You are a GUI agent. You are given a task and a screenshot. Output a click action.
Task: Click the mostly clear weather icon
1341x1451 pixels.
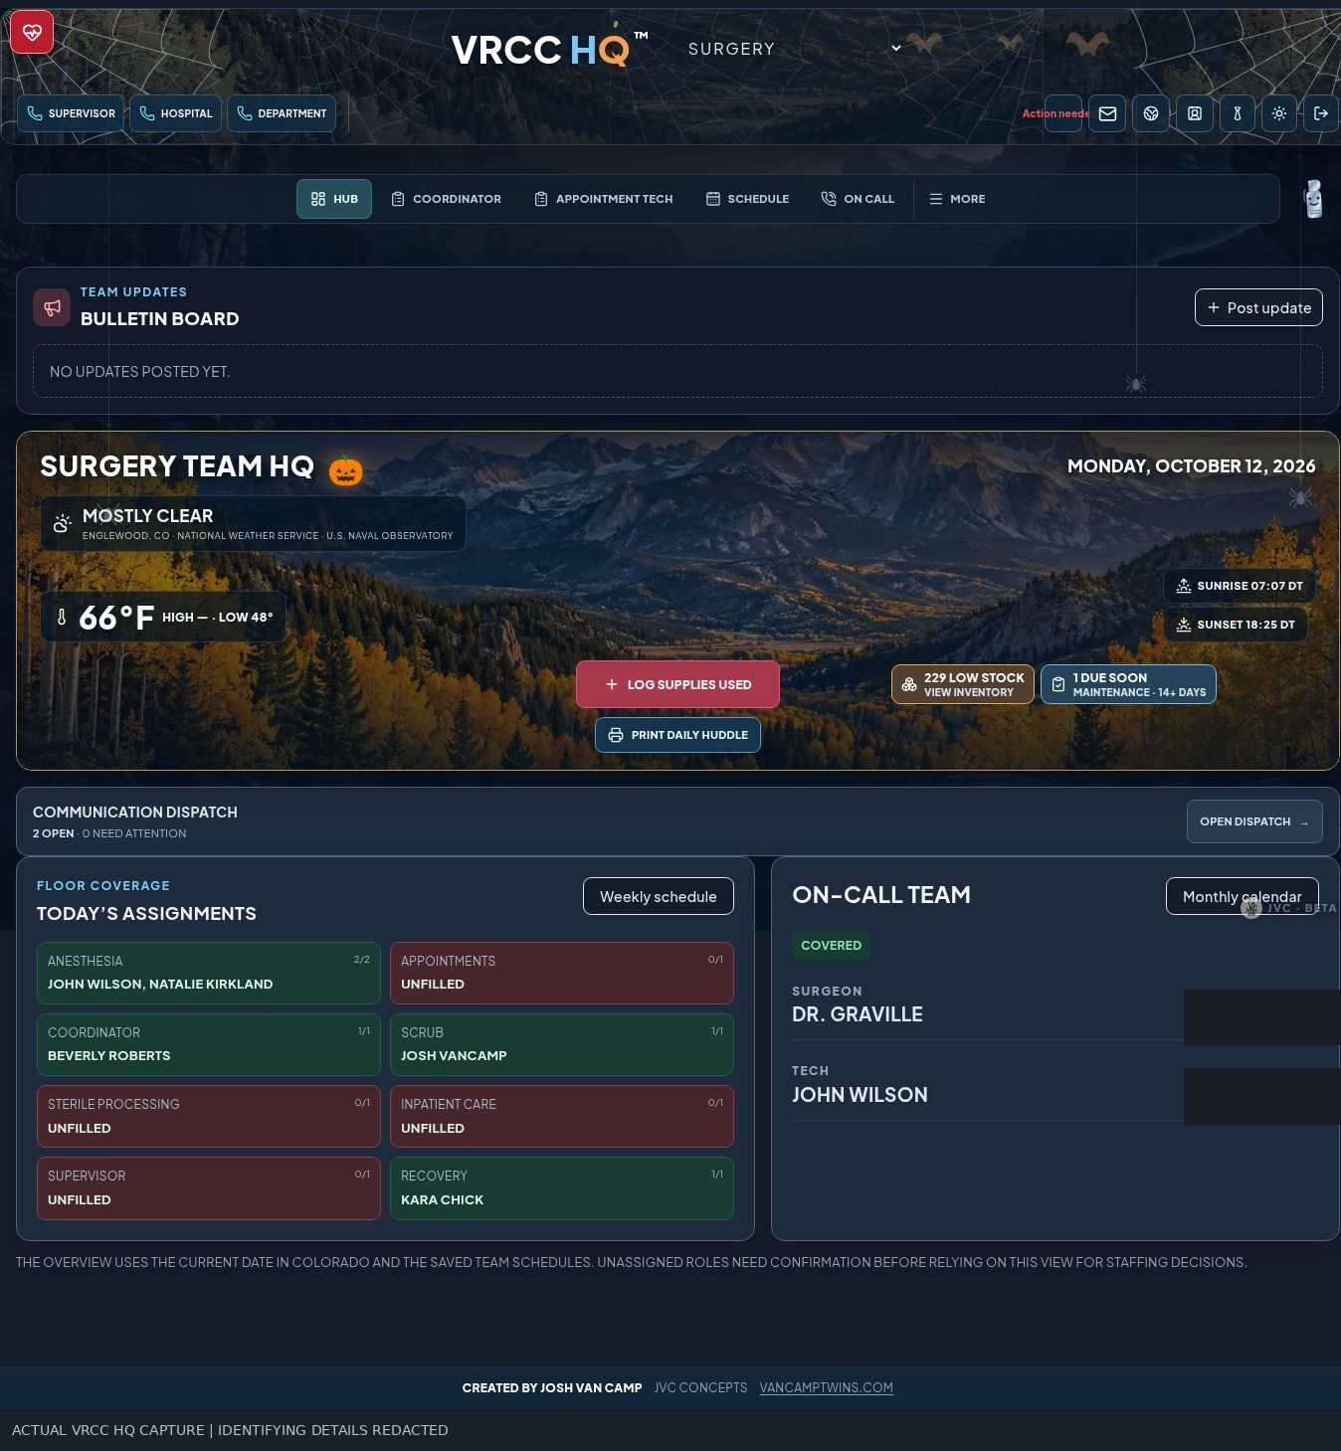coord(62,523)
